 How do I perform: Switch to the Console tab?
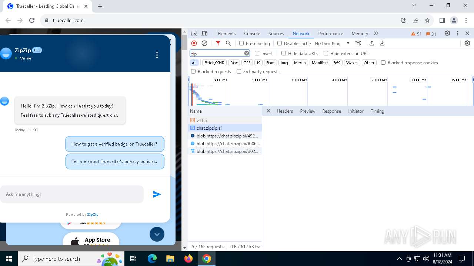(x=252, y=33)
